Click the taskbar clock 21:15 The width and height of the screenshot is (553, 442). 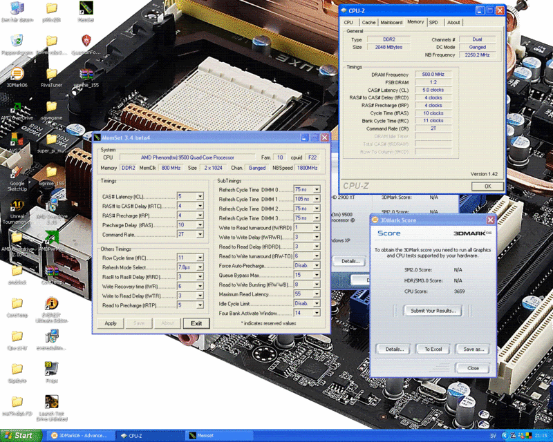(542, 436)
